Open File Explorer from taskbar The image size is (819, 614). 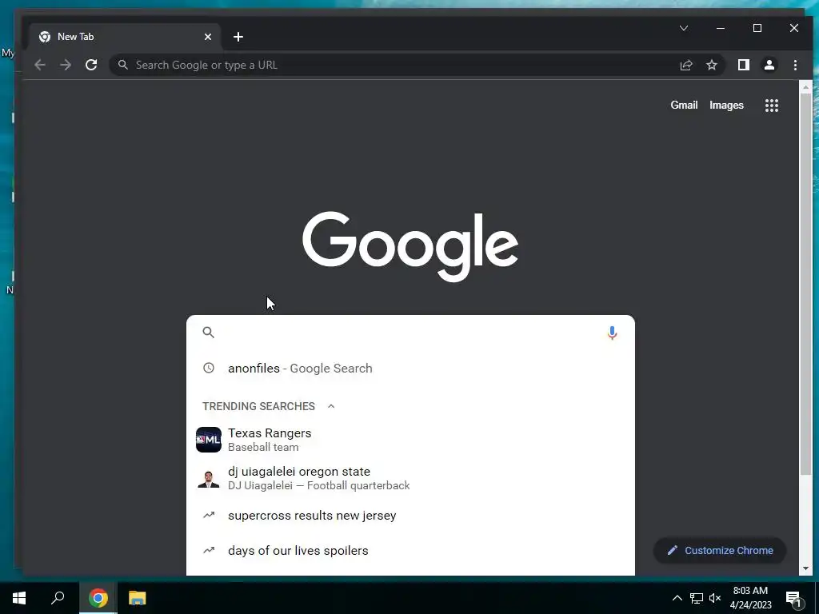138,598
